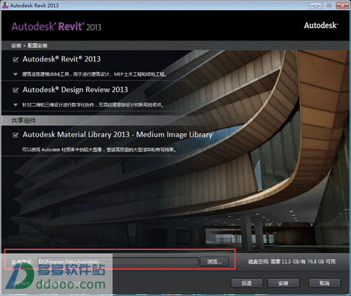Click the Revit app icon in title bar
The width and height of the screenshot is (351, 296).
click(x=5, y=5)
